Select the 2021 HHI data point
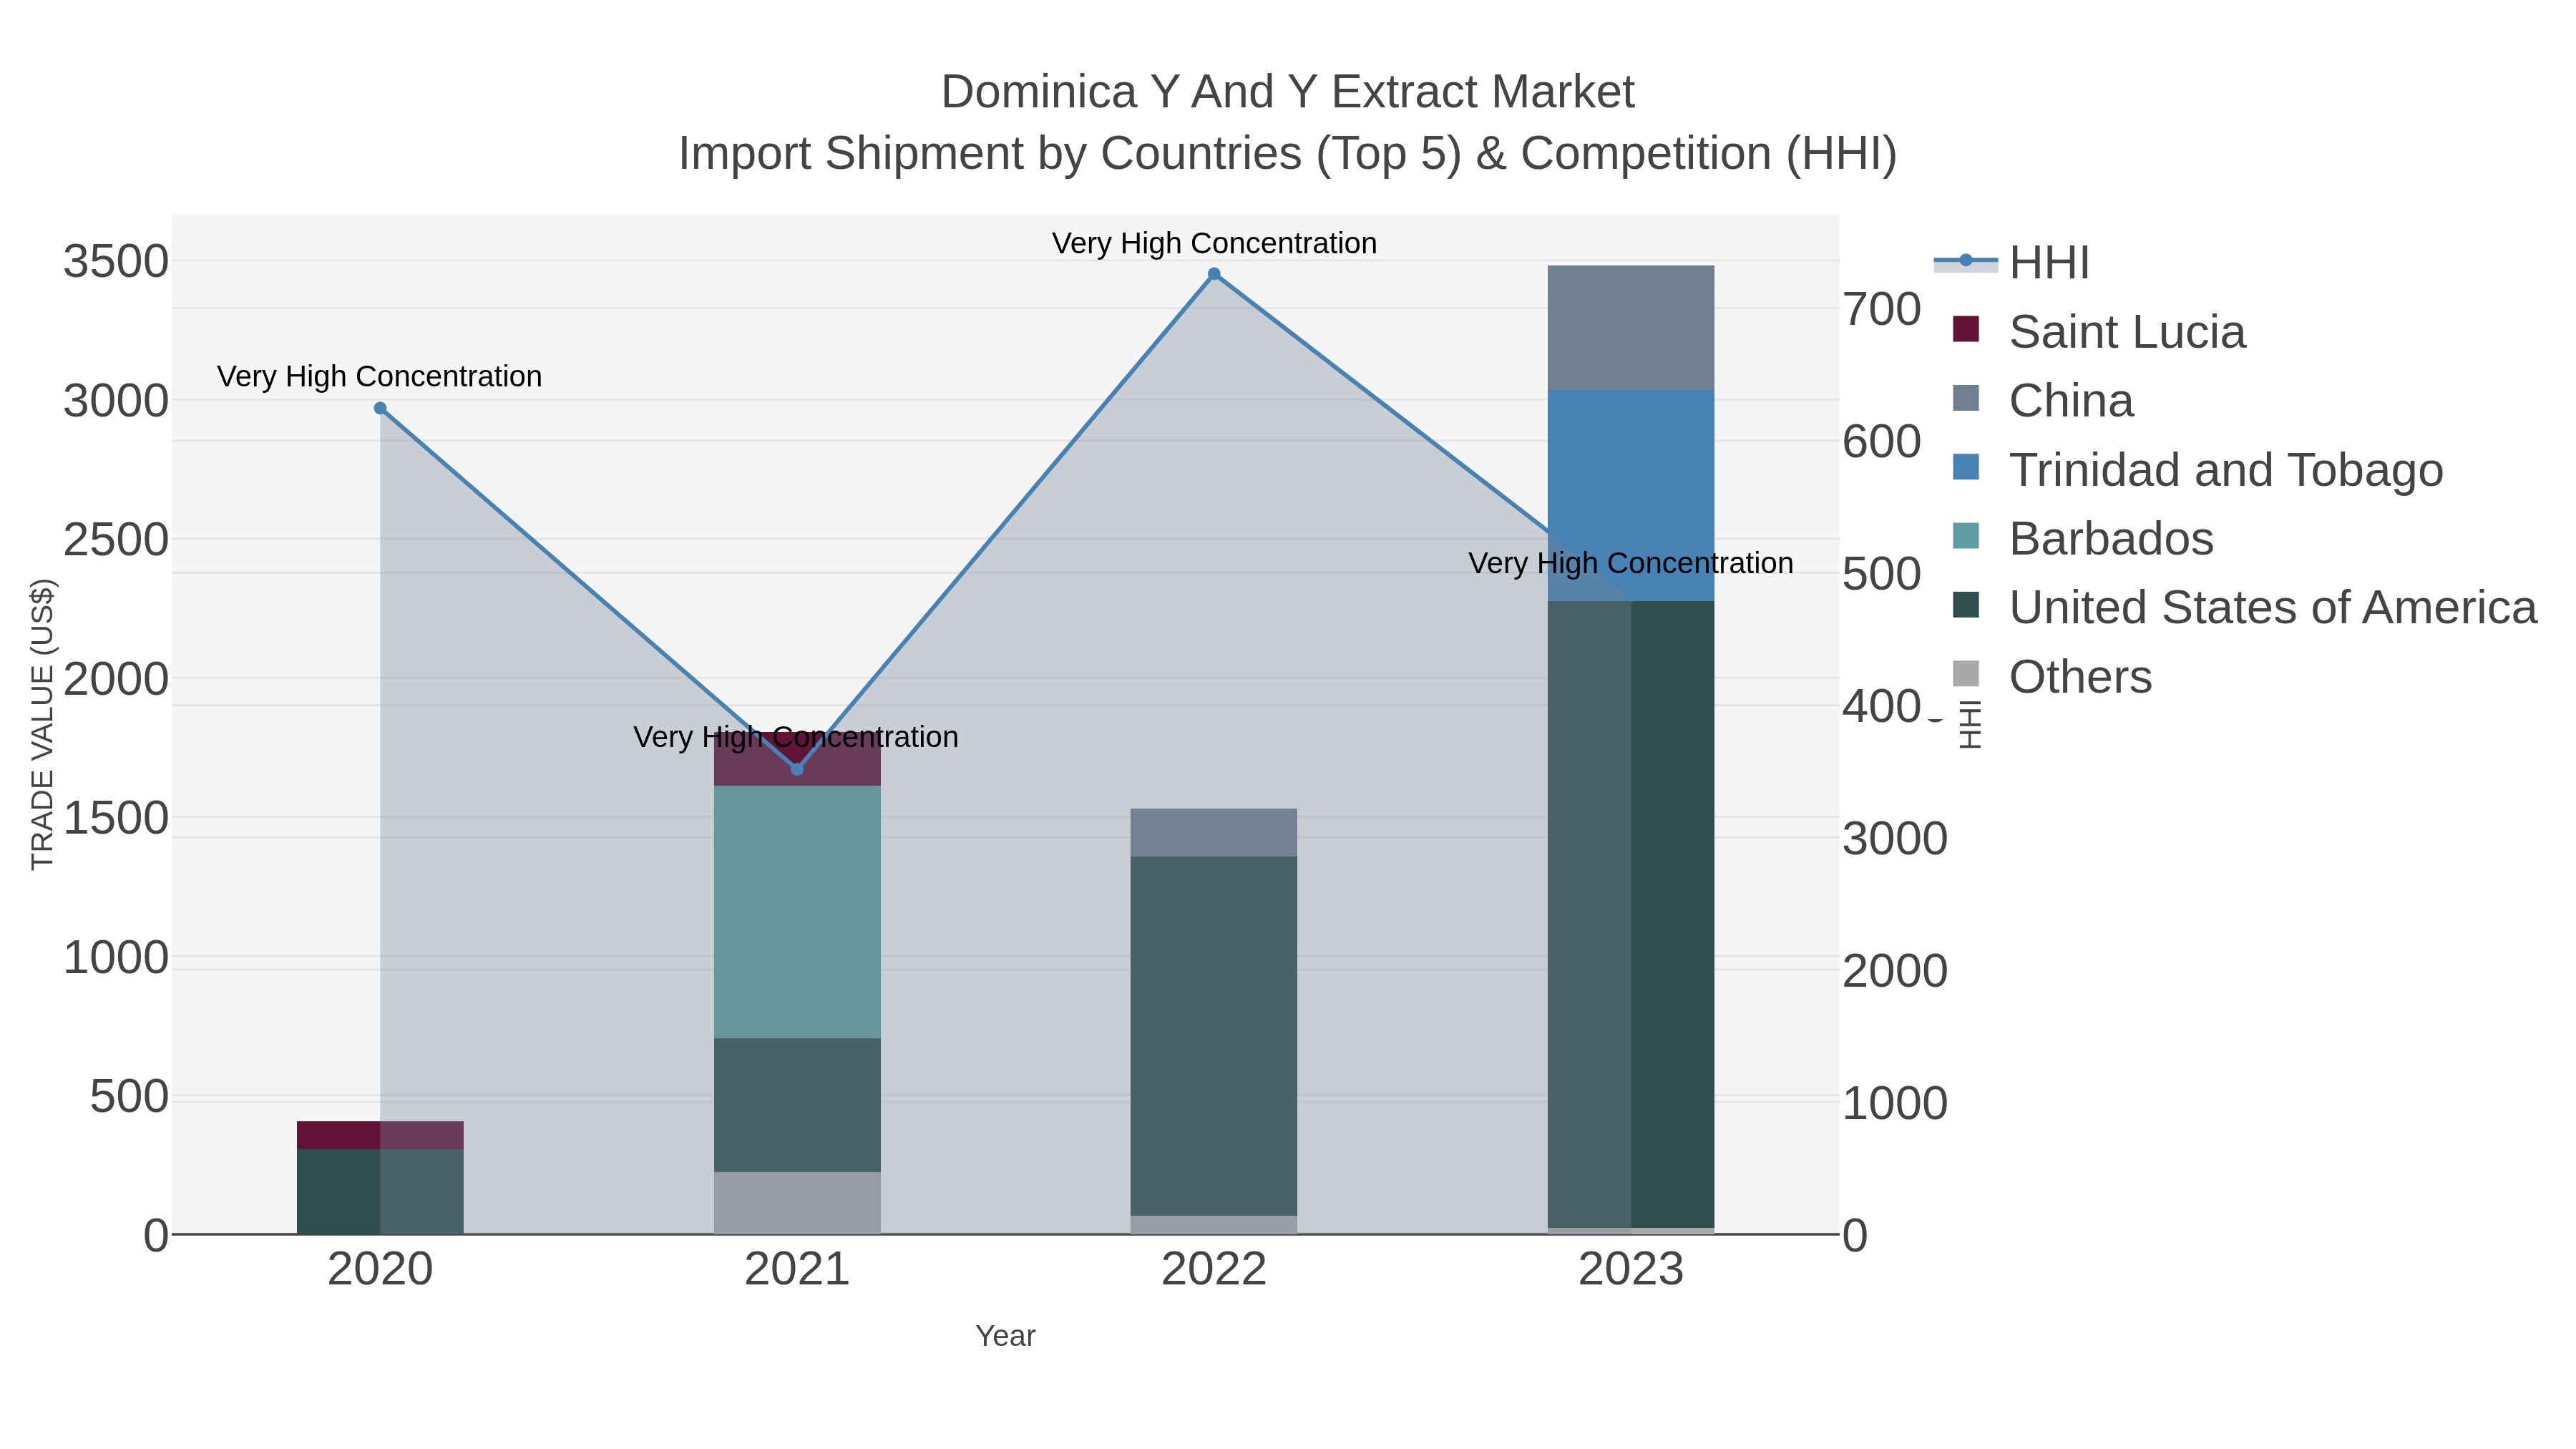Image resolution: width=2576 pixels, height=1449 pixels. (797, 769)
